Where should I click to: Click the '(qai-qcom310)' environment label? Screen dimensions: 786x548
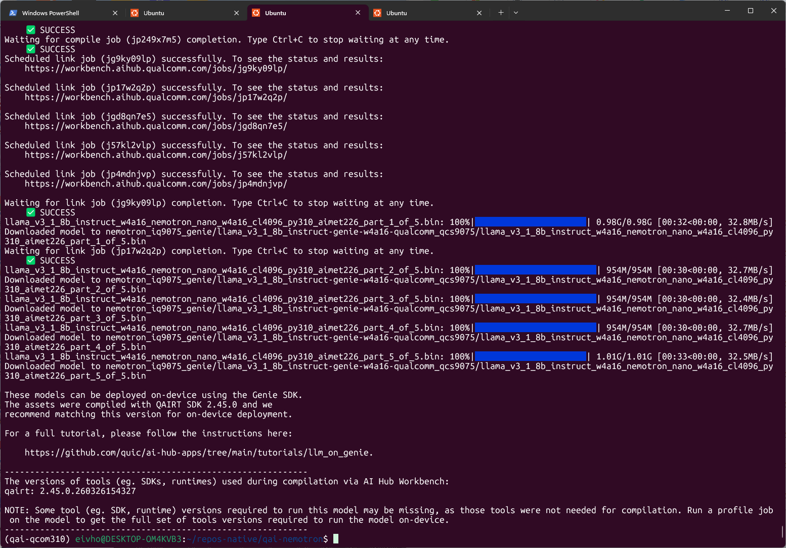pos(37,539)
